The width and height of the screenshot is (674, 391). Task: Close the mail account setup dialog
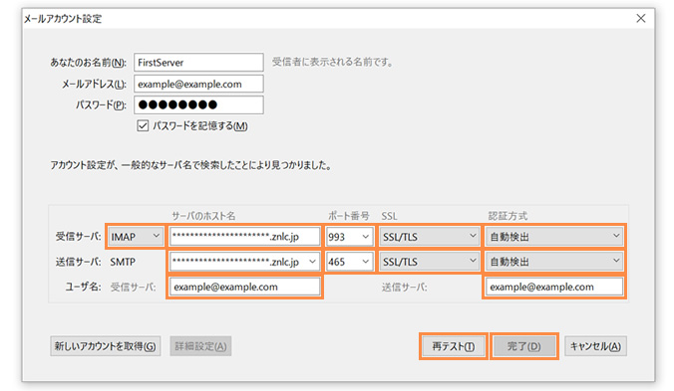click(x=640, y=19)
